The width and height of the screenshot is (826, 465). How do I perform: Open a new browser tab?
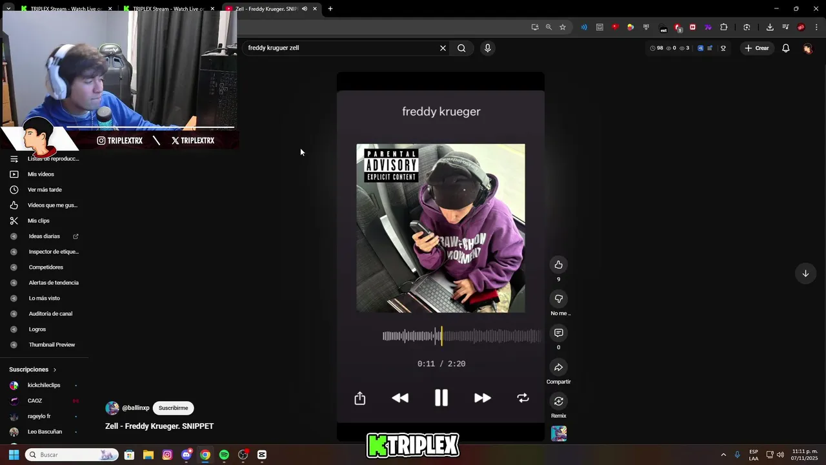330,9
